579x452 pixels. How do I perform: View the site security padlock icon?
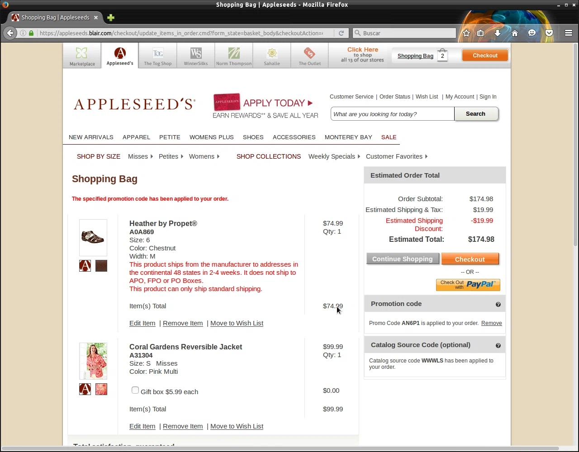pos(31,33)
